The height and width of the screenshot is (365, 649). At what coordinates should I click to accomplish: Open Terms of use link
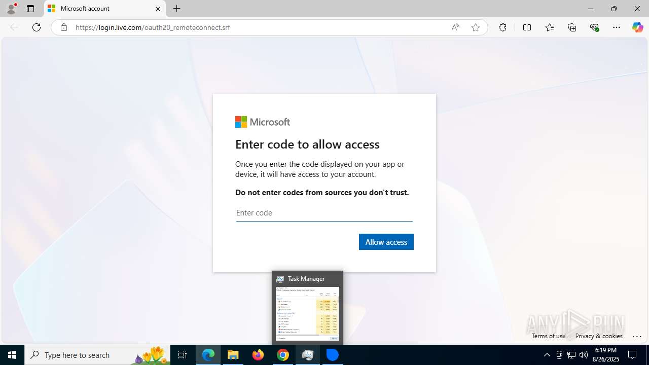[549, 336]
